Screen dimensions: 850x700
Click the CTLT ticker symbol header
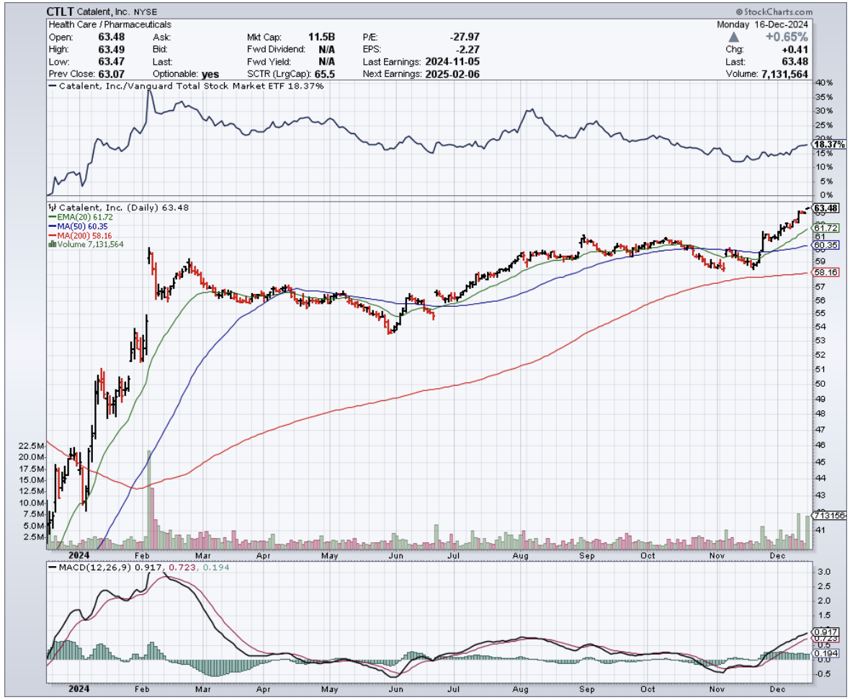(63, 12)
